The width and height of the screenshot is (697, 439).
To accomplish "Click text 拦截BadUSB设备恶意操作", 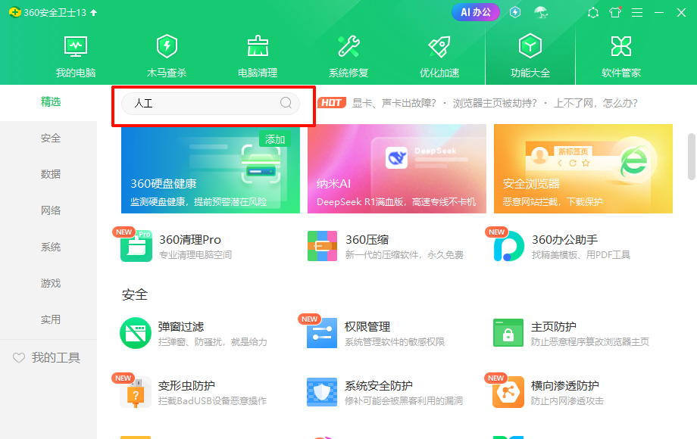I will 212,401.
